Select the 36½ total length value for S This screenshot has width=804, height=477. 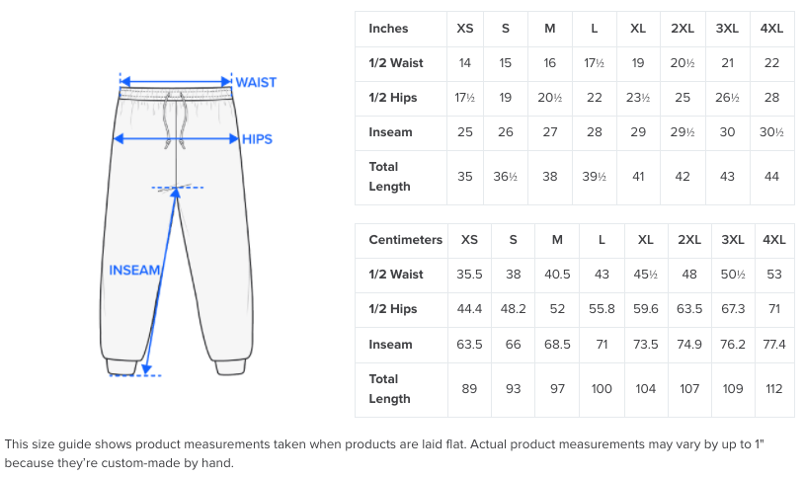pos(505,177)
